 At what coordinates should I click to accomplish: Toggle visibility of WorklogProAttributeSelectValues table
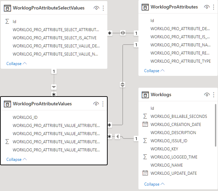click(x=96, y=8)
